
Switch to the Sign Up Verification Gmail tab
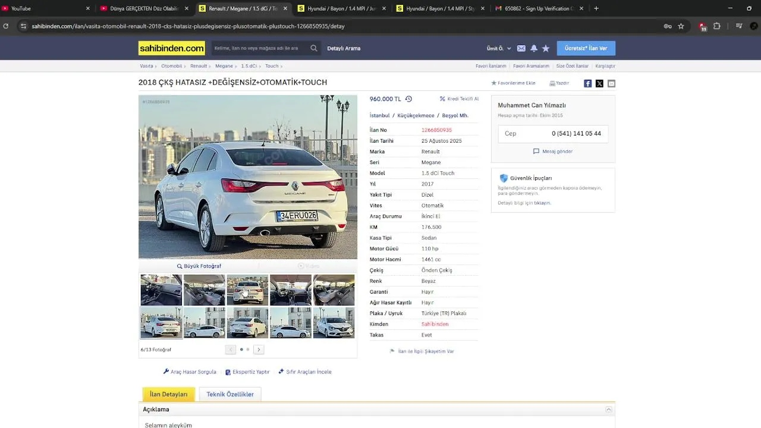coord(539,8)
